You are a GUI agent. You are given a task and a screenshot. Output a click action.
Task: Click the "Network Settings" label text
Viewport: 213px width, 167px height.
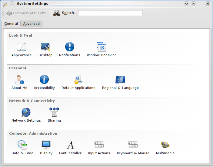pyautogui.click(x=26, y=121)
